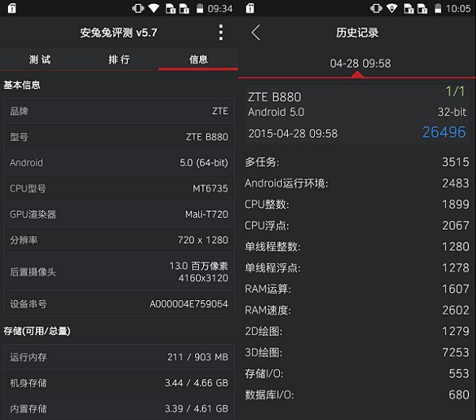This screenshot has height=420, width=476.
Task: Tap the 基本信息 section header
Action: pyautogui.click(x=22, y=85)
